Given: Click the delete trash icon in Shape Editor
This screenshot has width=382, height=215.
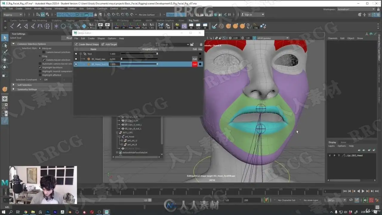Looking at the screenshot, I should (x=201, y=44).
